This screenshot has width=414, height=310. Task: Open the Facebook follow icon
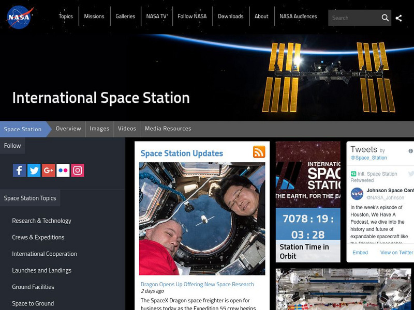(19, 171)
